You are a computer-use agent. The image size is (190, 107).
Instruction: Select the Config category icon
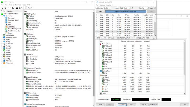click(4, 59)
